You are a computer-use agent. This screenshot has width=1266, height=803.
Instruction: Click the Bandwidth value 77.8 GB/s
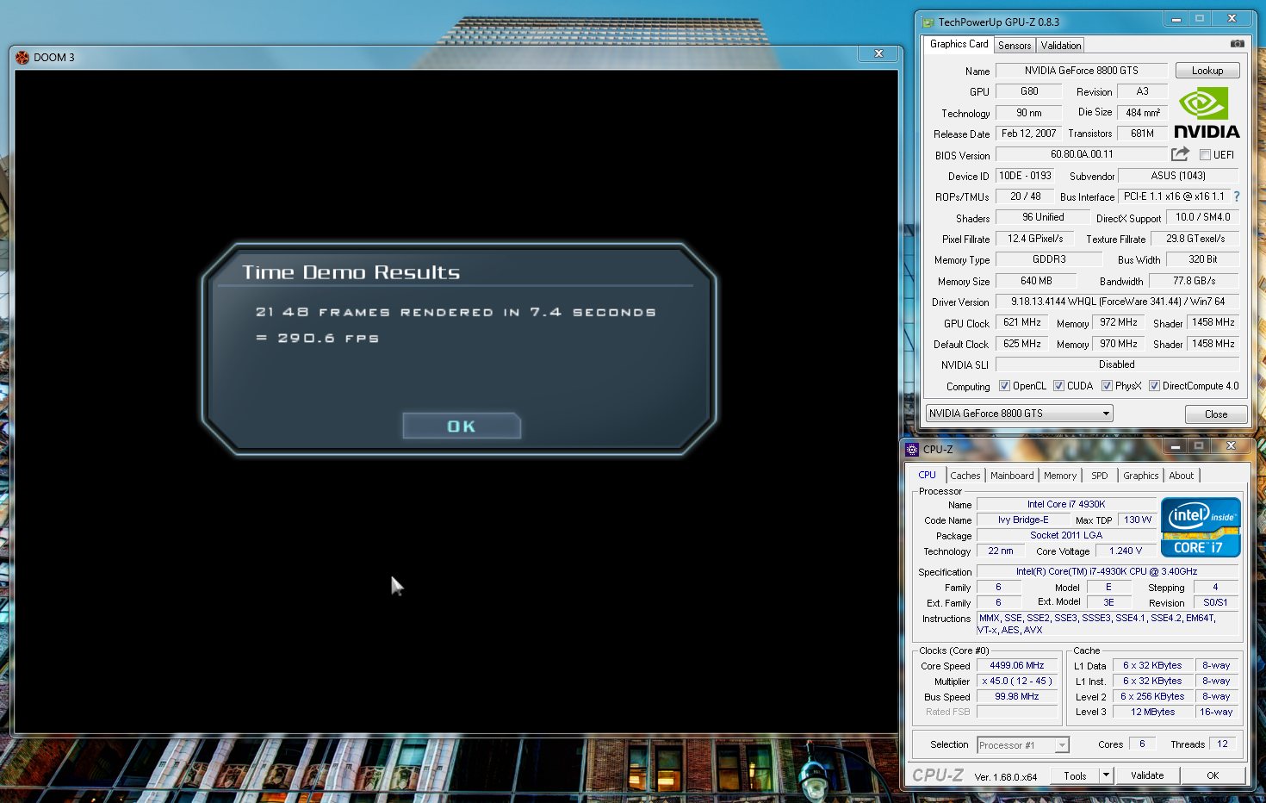pos(1195,280)
